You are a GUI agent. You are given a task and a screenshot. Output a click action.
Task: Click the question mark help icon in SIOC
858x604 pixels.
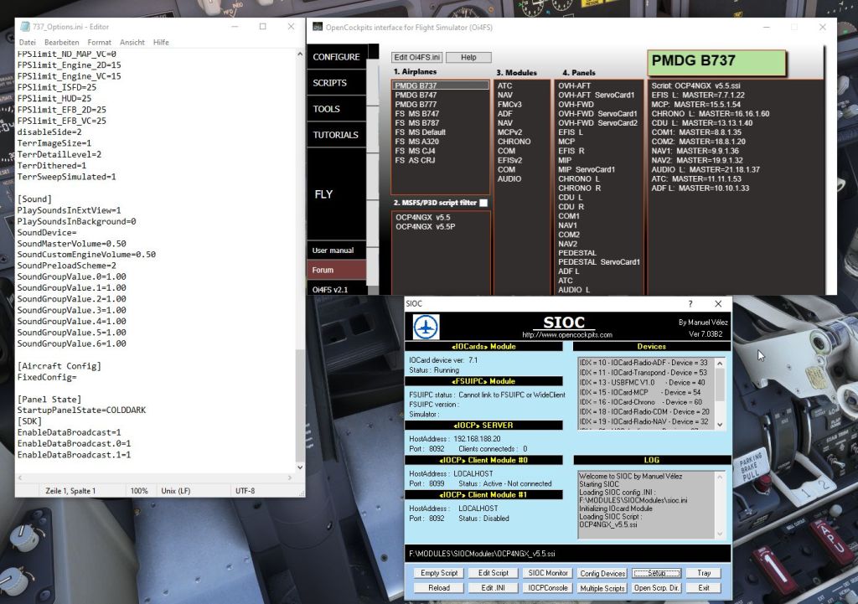[x=690, y=304]
